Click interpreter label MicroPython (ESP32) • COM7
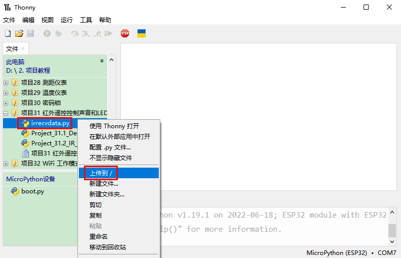Image resolution: width=401 pixels, height=258 pixels. pos(351,252)
